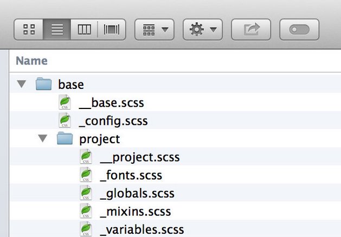Select the __base.scss file name
Viewport: 341px width, 237px height.
[x=111, y=103]
